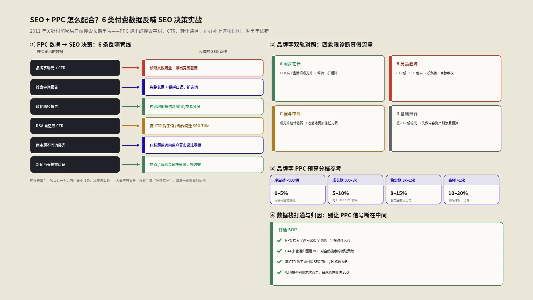Click 诊断真假流量：揪出竞品截流 card
The height and width of the screenshot is (300, 533).
tap(203, 68)
